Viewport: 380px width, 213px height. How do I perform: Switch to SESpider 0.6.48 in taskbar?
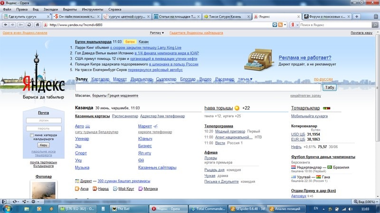click(x=247, y=209)
